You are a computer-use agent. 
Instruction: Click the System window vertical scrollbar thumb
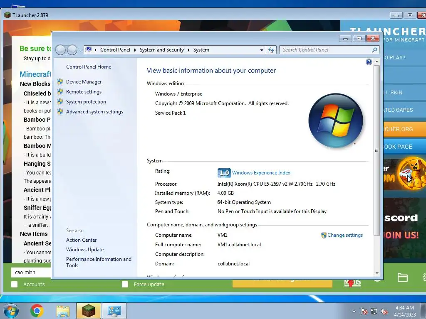[376, 150]
